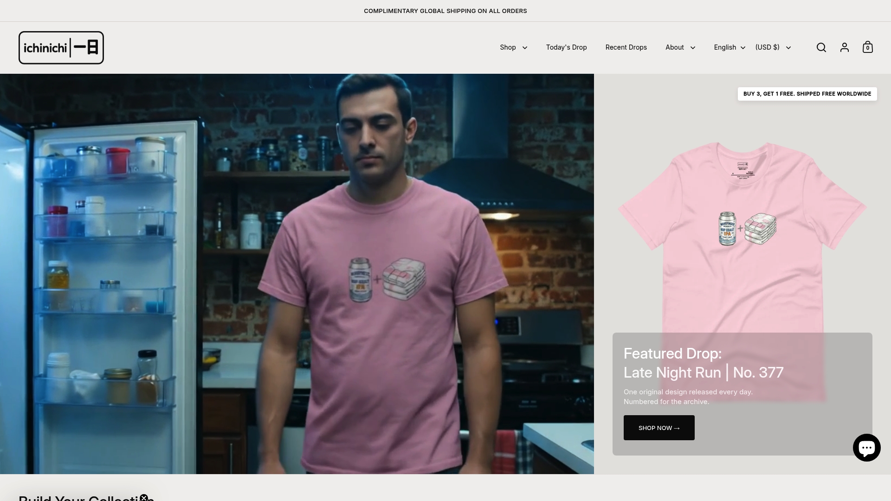
Task: Go to Today's Drop
Action: point(566,47)
